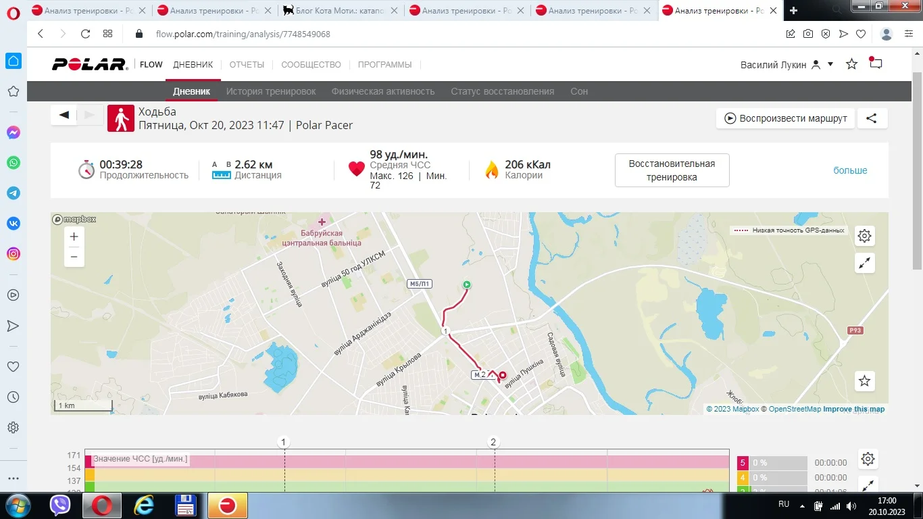Switch to the Блог Кота Моти browser tab

tap(341, 11)
